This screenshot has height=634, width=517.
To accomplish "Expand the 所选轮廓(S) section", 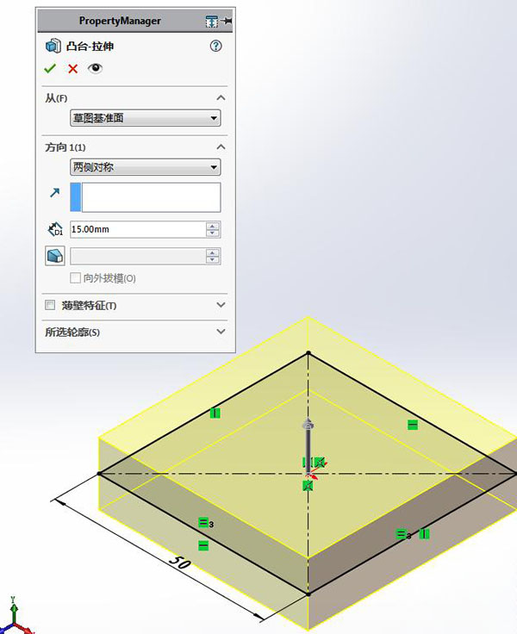I will 221,332.
